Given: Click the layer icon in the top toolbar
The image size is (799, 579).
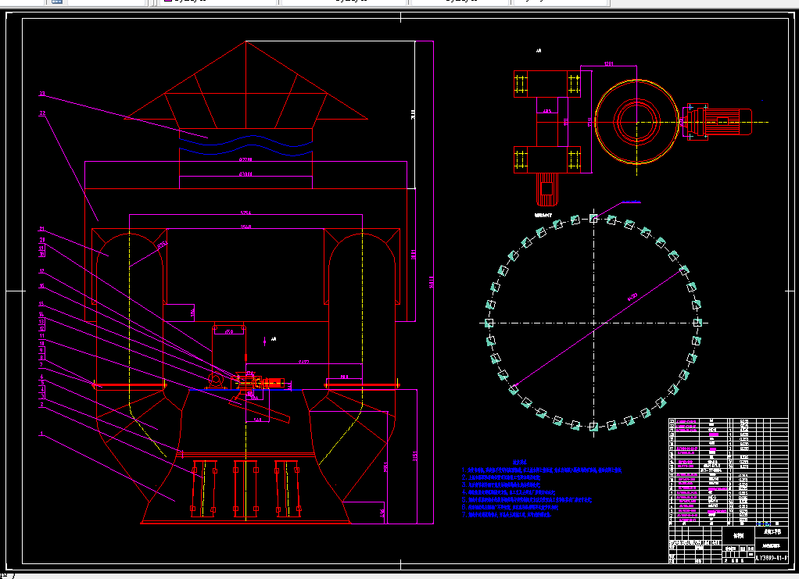Looking at the screenshot, I should (x=56, y=2).
